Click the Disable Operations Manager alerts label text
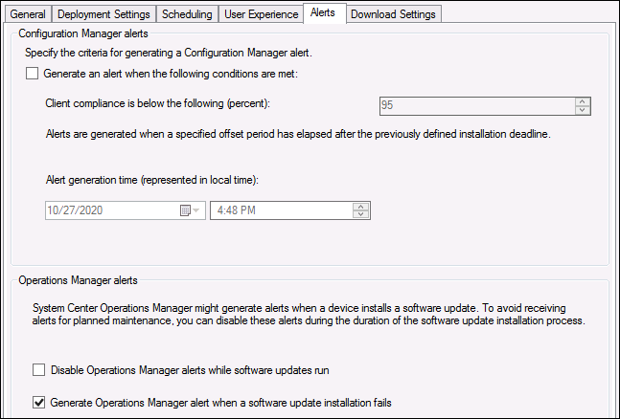 coord(190,370)
